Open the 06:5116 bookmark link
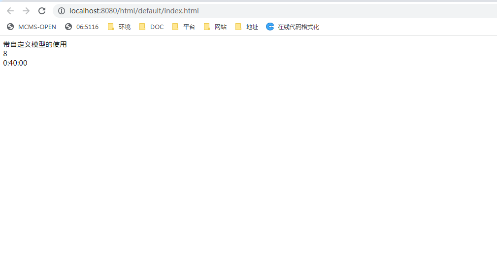This screenshot has height=278, width=497. pos(87,27)
